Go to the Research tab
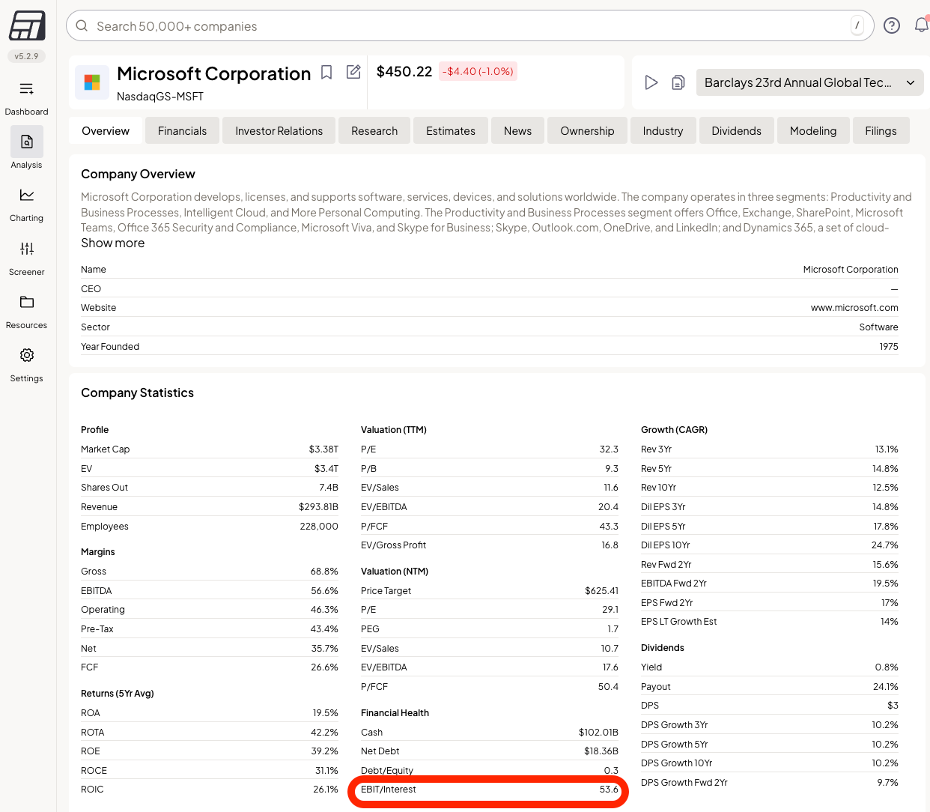This screenshot has height=812, width=930. point(374,130)
